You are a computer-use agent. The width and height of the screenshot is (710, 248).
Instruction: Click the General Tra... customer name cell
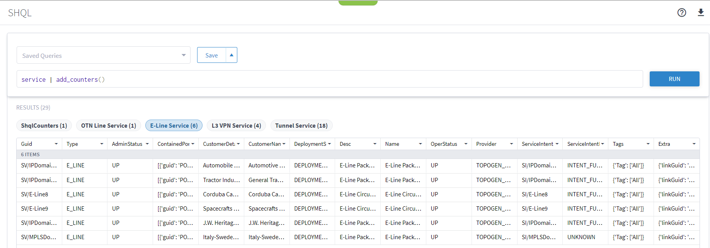click(267, 180)
